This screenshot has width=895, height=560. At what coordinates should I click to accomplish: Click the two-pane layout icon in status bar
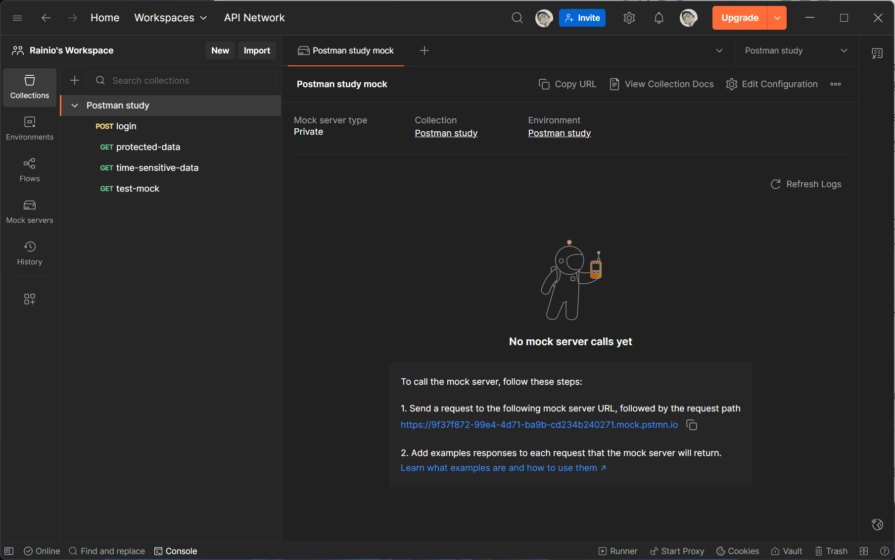pyautogui.click(x=864, y=551)
